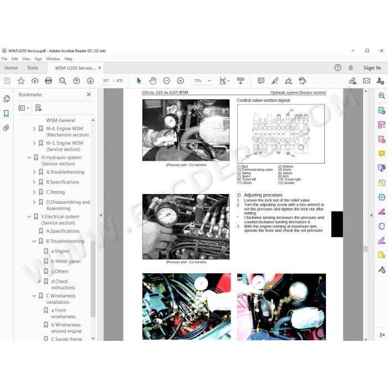388x388 pixels.
Task: Click the control valve section diagram
Action: pyautogui.click(x=281, y=134)
